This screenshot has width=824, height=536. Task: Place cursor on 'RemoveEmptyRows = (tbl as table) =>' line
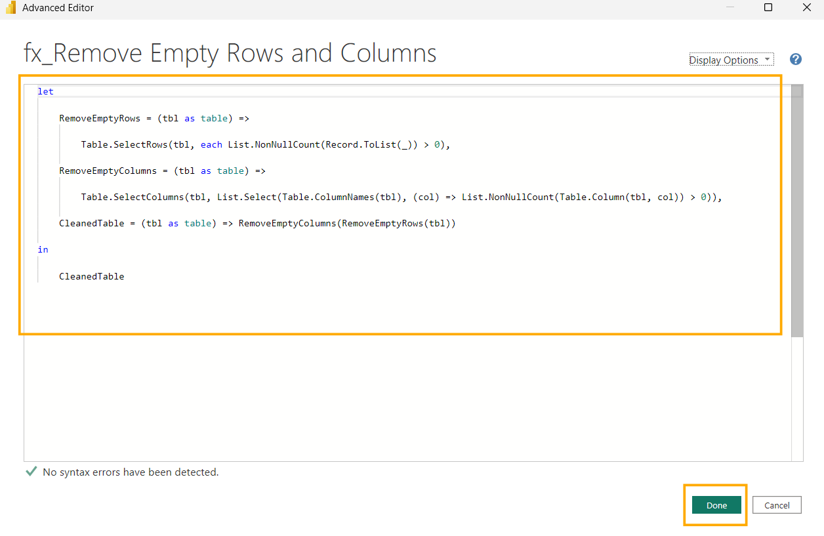click(154, 118)
